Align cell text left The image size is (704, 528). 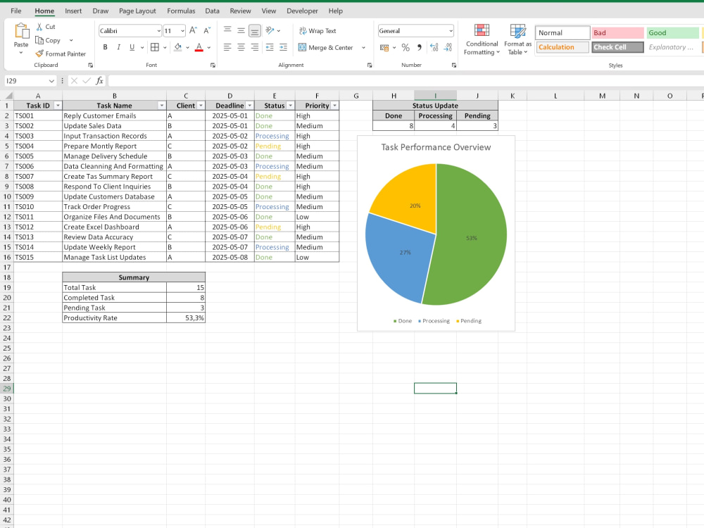pyautogui.click(x=227, y=47)
